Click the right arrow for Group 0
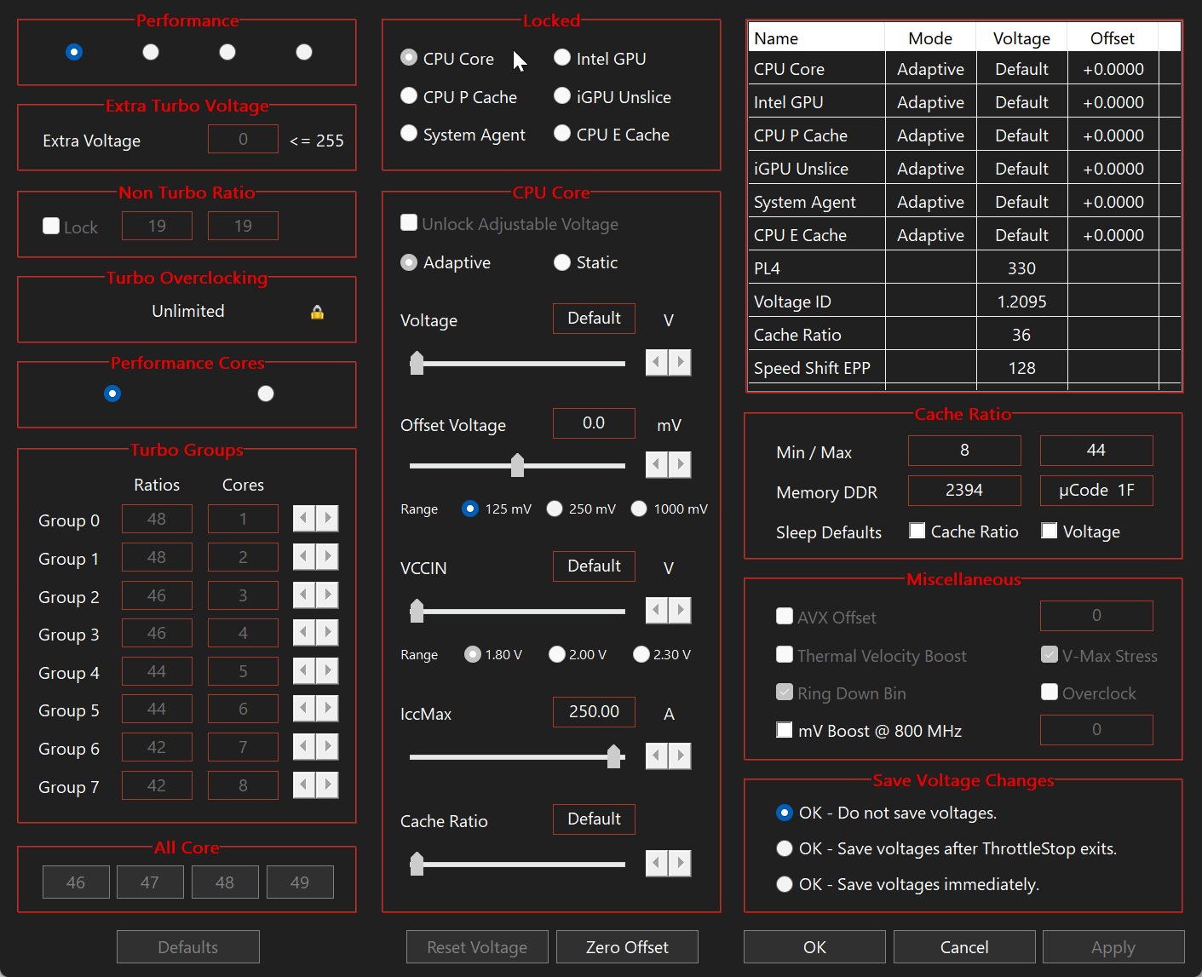The width and height of the screenshot is (1202, 977). pos(327,518)
